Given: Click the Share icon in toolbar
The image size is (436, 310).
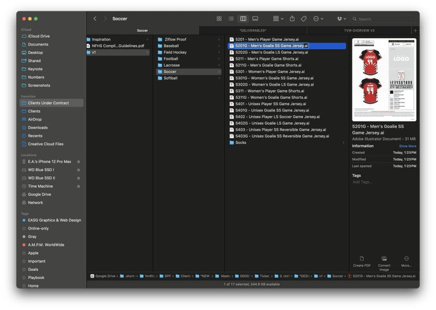Looking at the screenshot, I should tap(292, 19).
